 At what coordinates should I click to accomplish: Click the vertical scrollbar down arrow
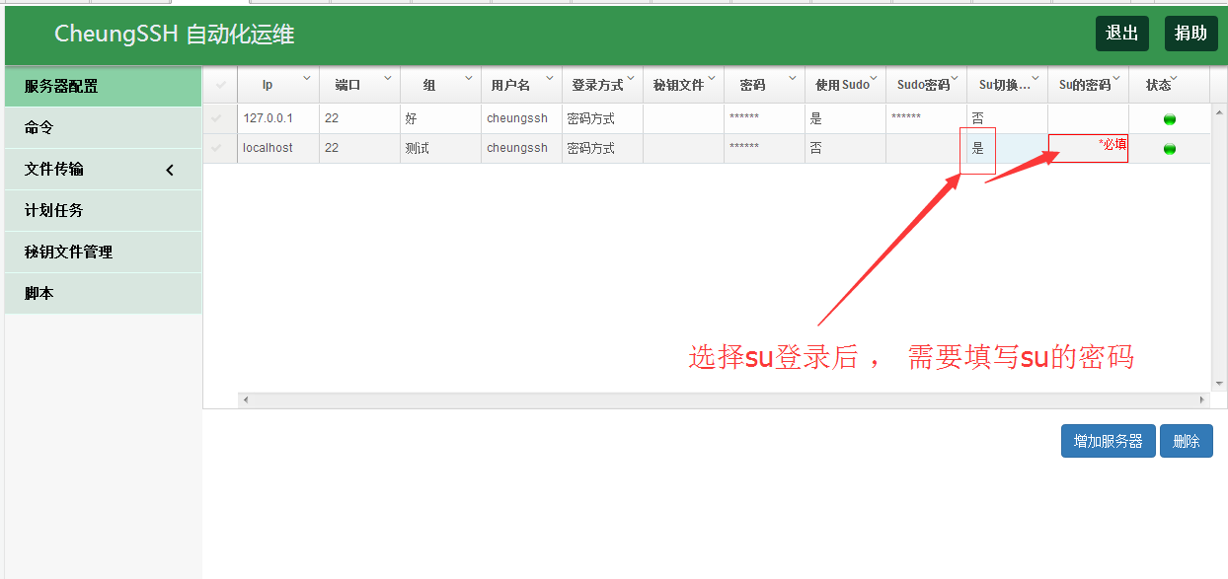click(x=1219, y=384)
